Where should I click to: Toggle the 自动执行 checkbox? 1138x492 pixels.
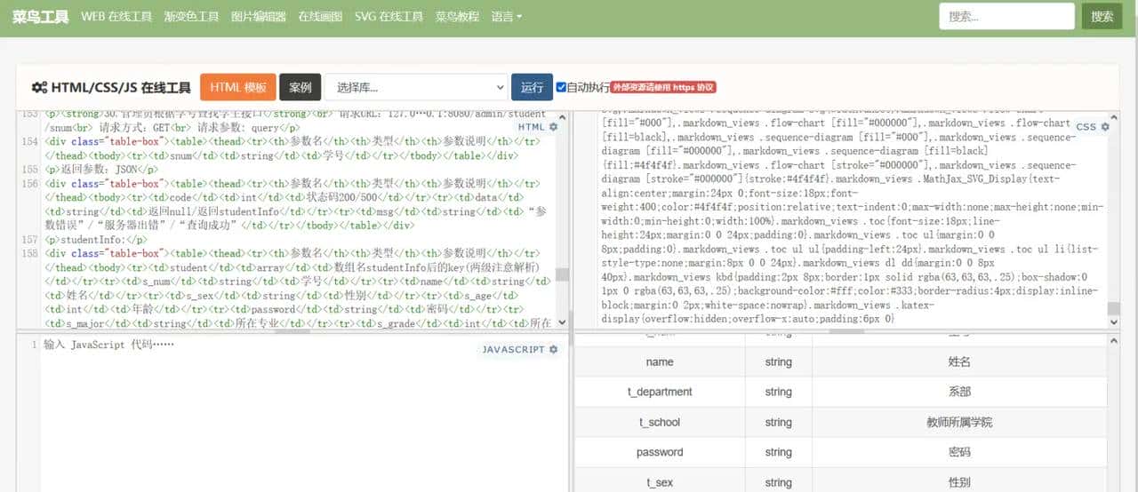(561, 87)
